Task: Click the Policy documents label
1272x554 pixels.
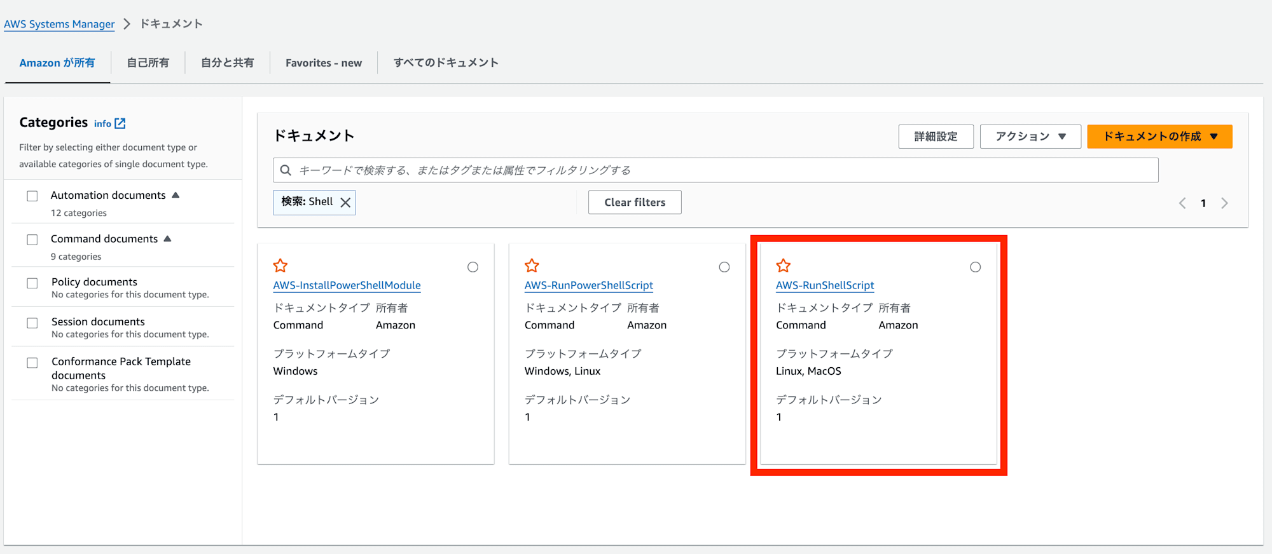Action: 94,281
